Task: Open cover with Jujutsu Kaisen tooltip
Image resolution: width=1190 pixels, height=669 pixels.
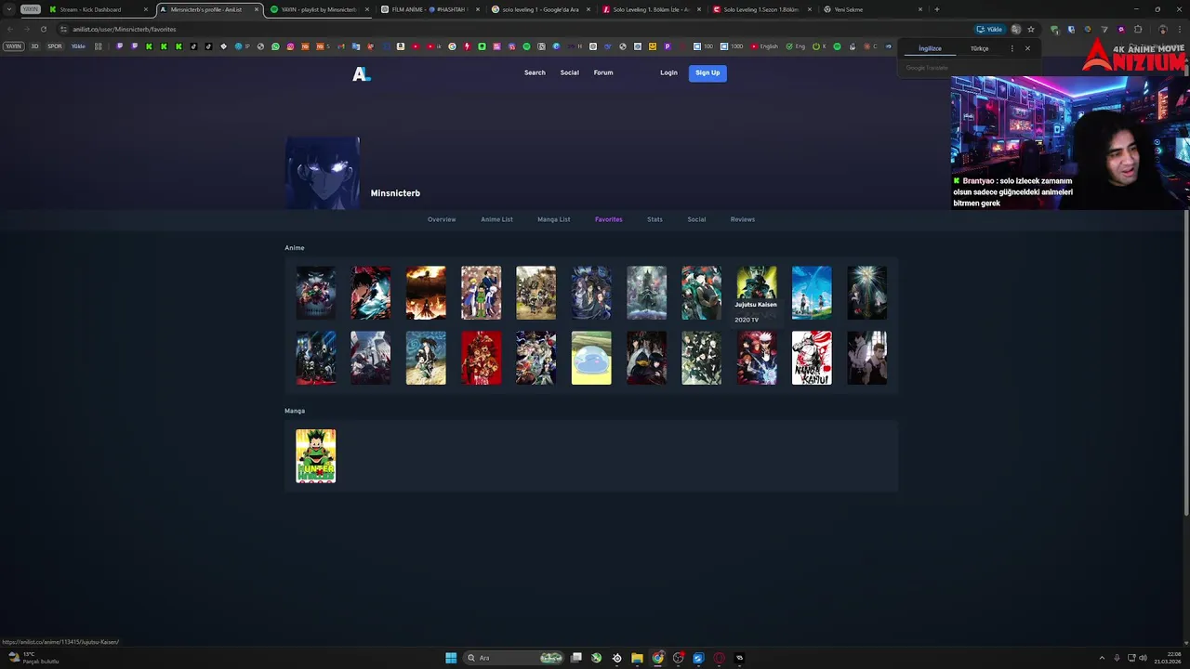Action: pyautogui.click(x=757, y=293)
